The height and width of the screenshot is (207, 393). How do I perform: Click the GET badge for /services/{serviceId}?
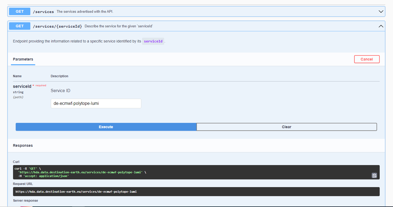pyautogui.click(x=20, y=26)
